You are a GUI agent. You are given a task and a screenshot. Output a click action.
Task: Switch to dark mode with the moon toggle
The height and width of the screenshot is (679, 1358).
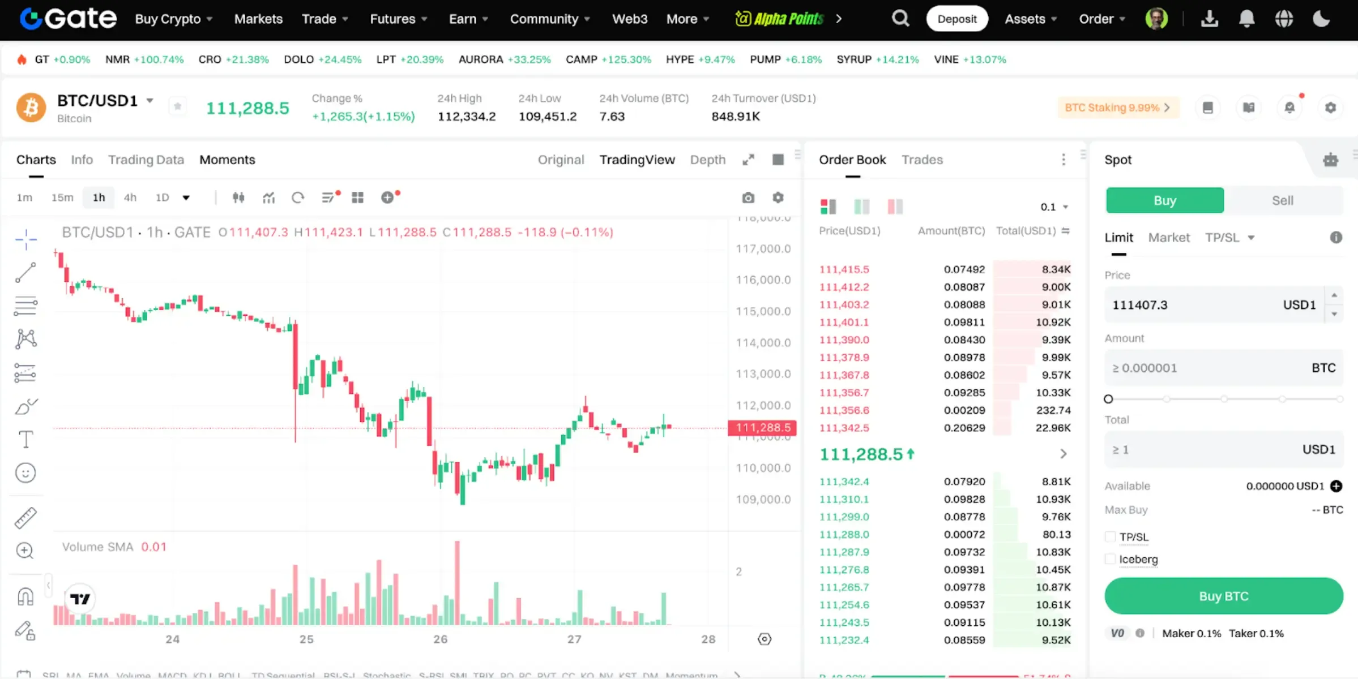tap(1321, 19)
